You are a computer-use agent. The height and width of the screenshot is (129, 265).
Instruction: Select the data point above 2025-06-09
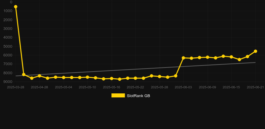[x=208, y=57]
